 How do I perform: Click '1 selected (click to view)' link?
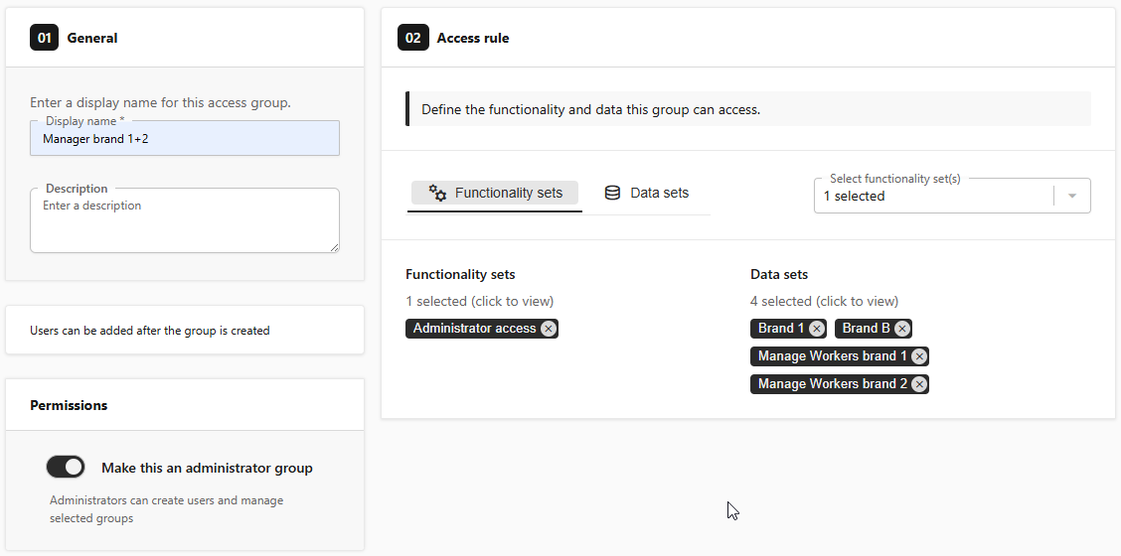pyautogui.click(x=480, y=301)
